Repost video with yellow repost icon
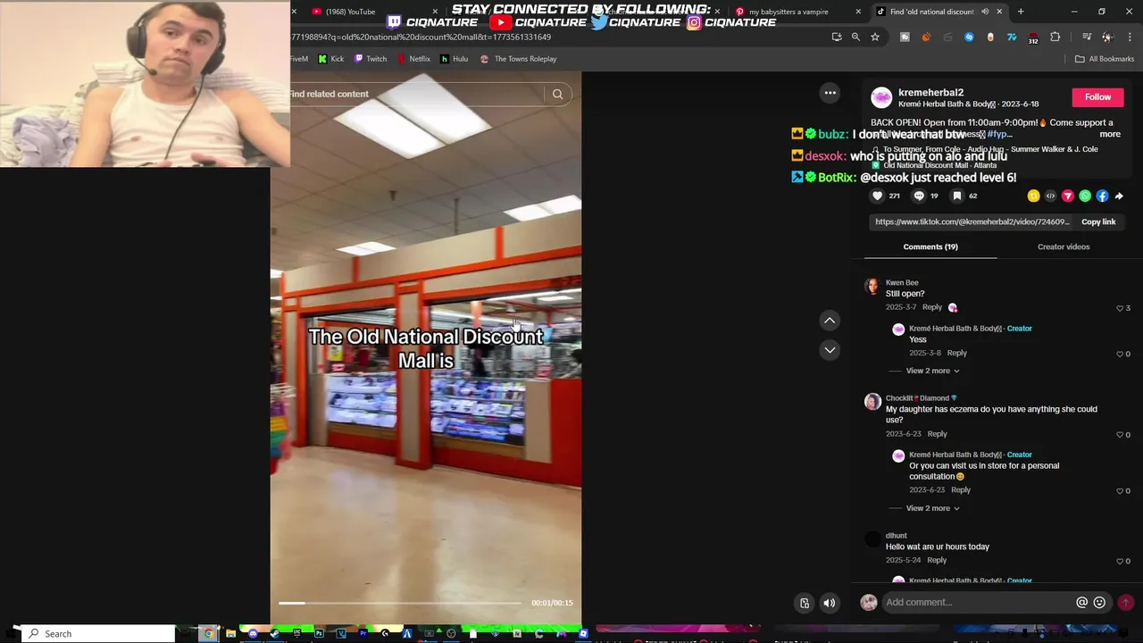 coord(1033,196)
